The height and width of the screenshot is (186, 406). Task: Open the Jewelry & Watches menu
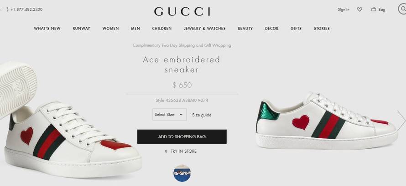(205, 28)
